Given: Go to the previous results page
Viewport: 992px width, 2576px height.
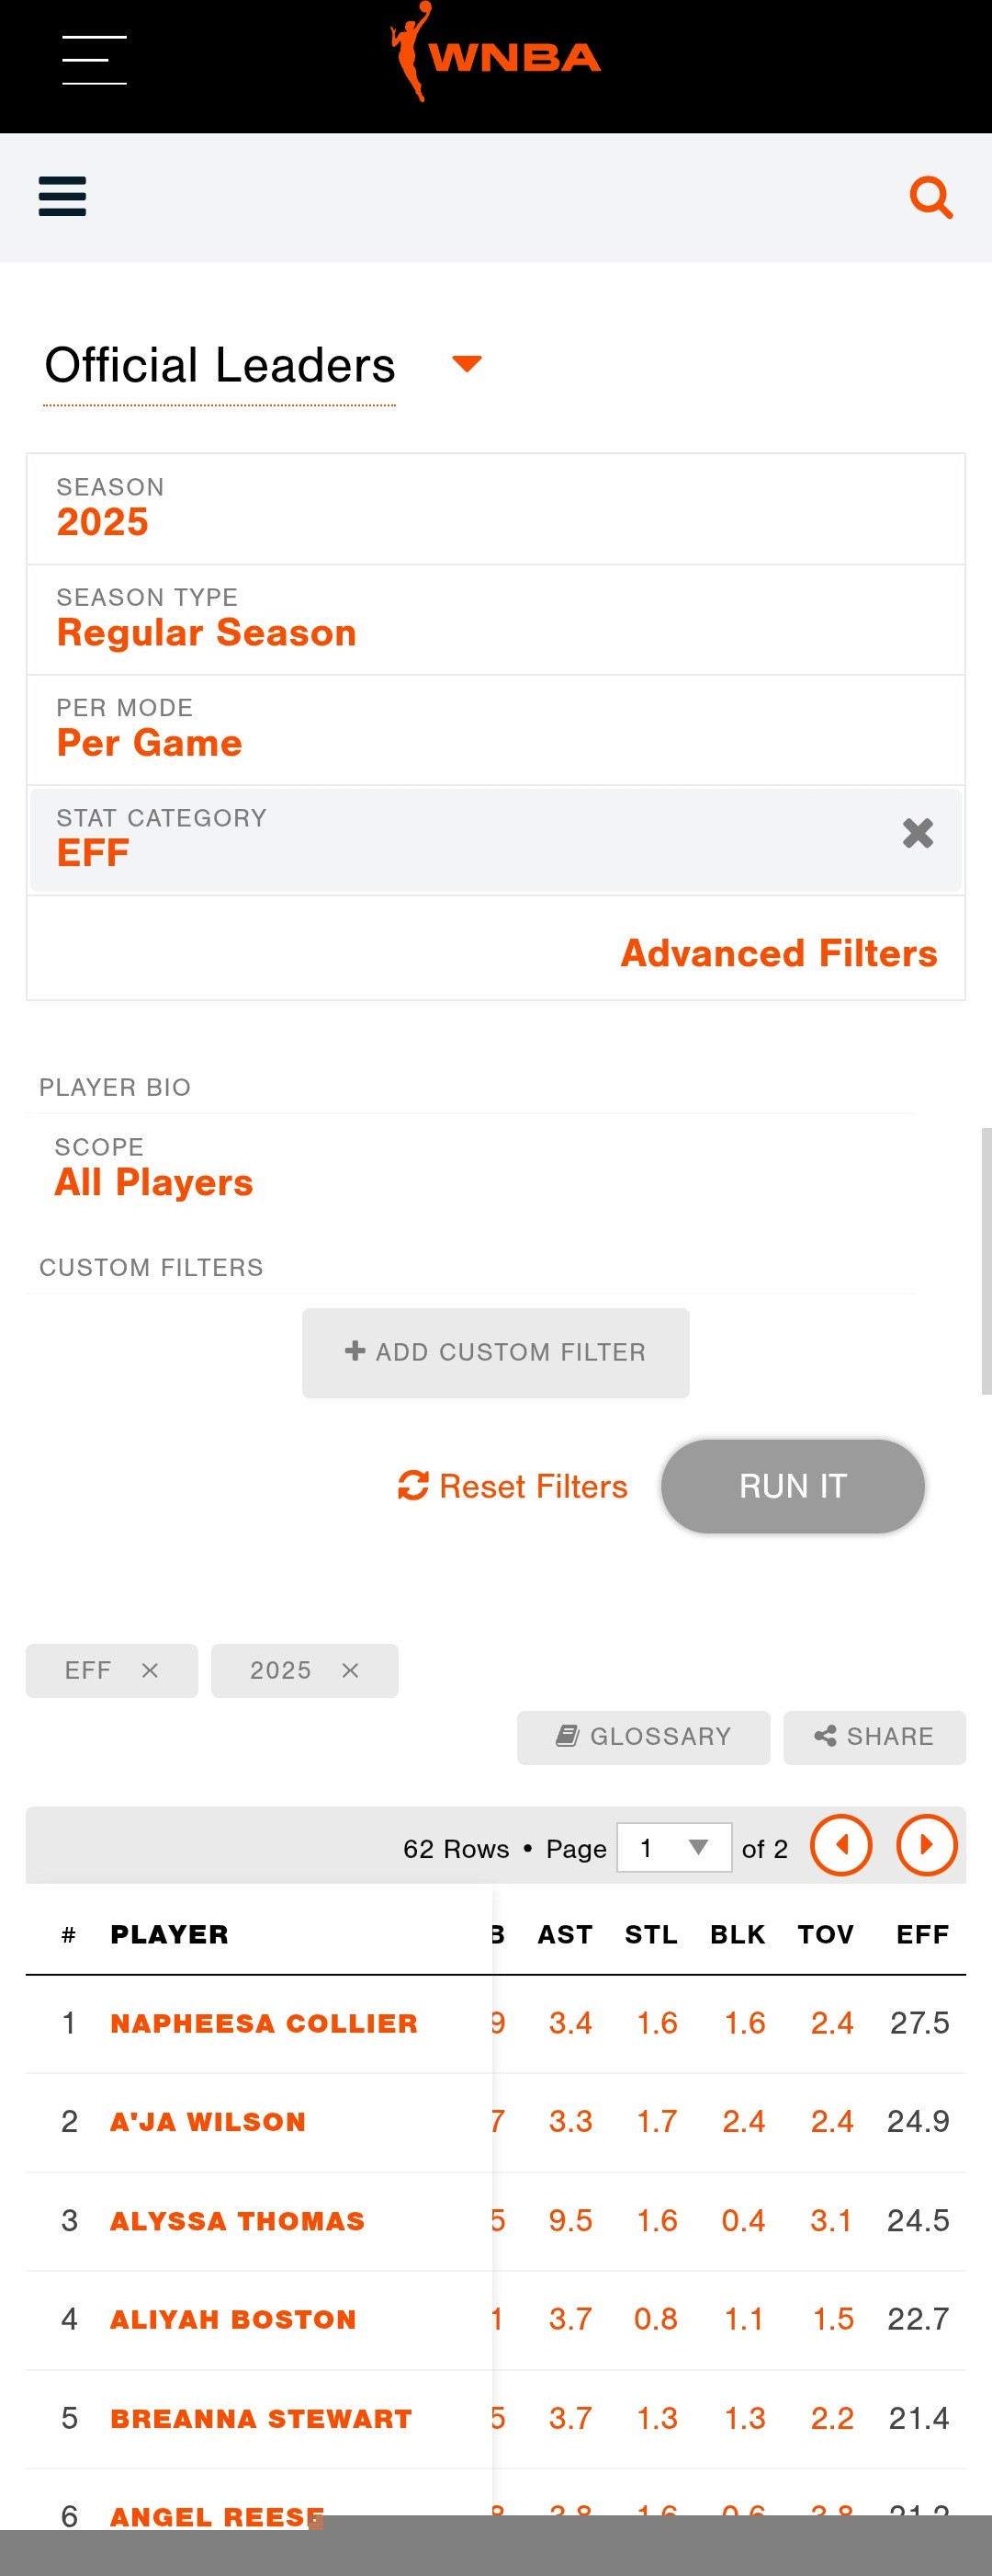Looking at the screenshot, I should (x=840, y=1845).
